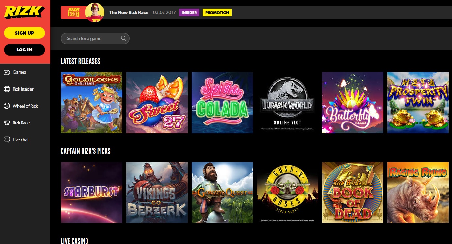Click the Rizk logo
Screen dimensions: 452x244
[24, 12]
